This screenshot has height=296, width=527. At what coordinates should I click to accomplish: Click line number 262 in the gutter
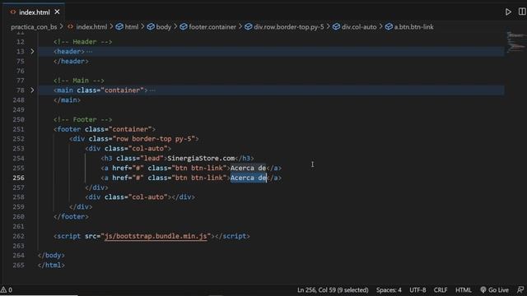click(18, 236)
